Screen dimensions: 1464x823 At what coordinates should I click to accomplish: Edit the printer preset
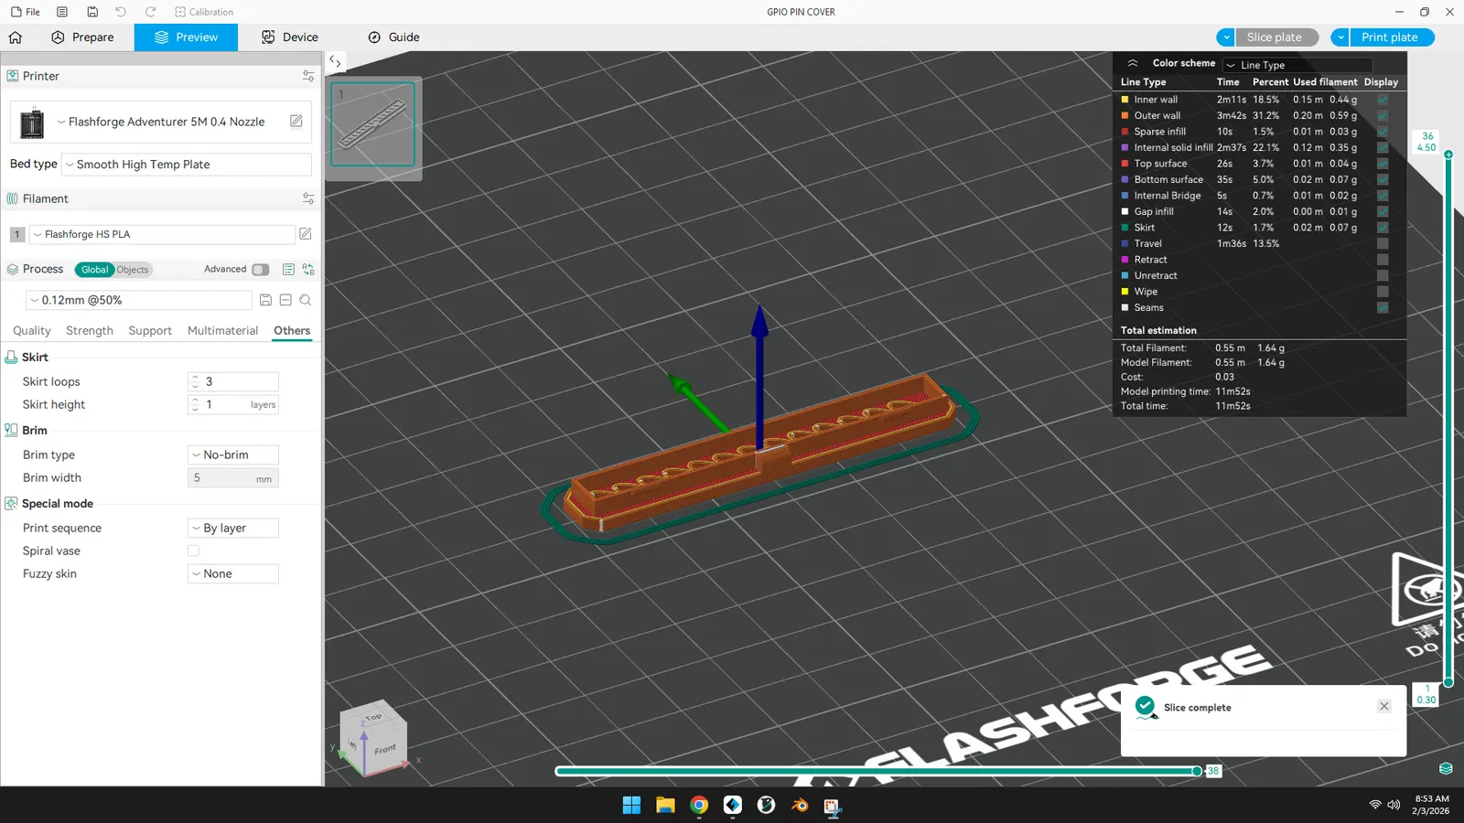click(x=296, y=121)
